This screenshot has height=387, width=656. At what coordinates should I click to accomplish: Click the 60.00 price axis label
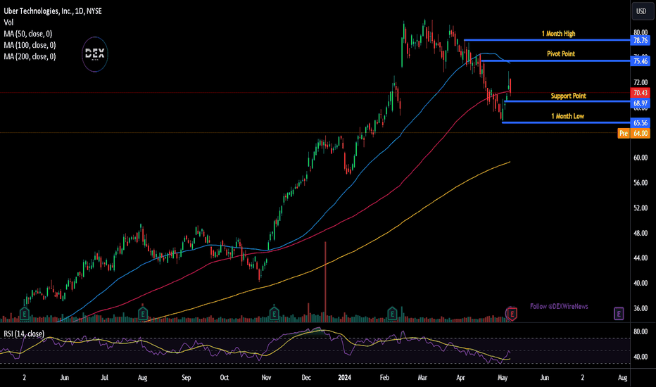641,158
